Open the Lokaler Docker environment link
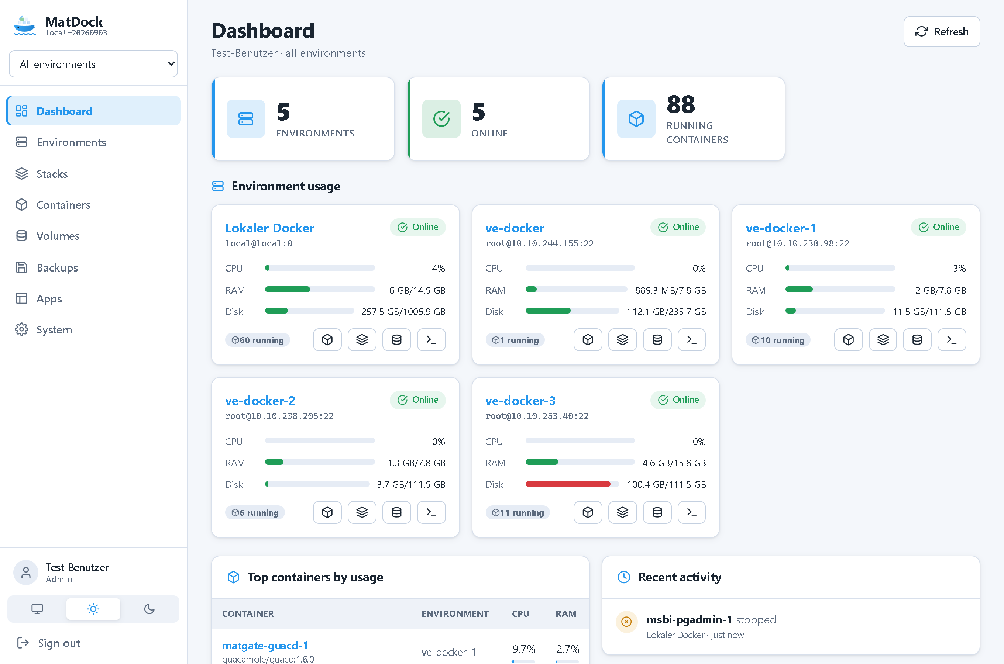 click(270, 228)
